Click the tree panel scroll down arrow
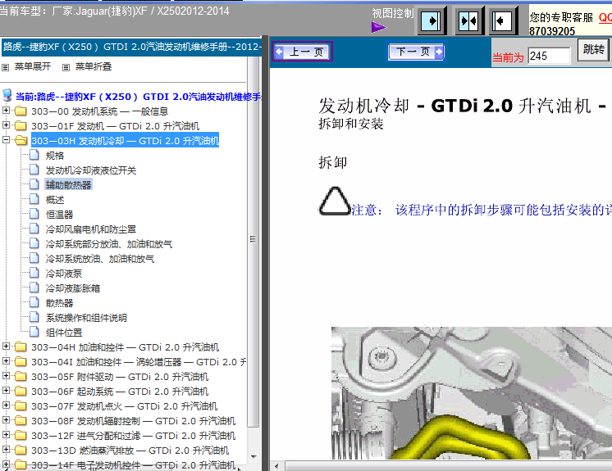This screenshot has width=612, height=471. (253, 456)
